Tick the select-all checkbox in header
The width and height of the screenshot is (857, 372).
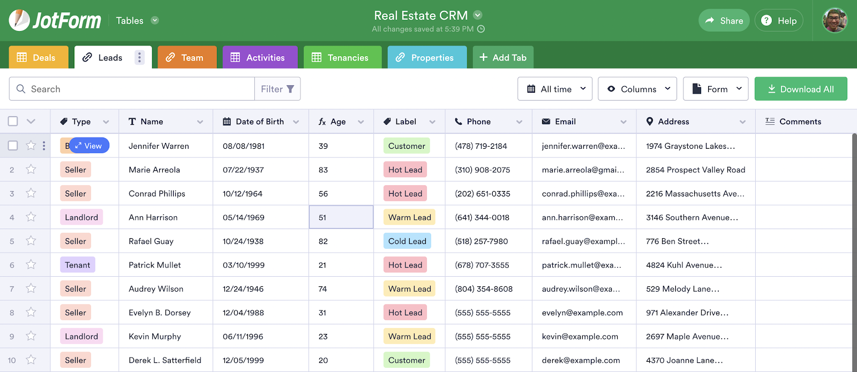(x=13, y=122)
